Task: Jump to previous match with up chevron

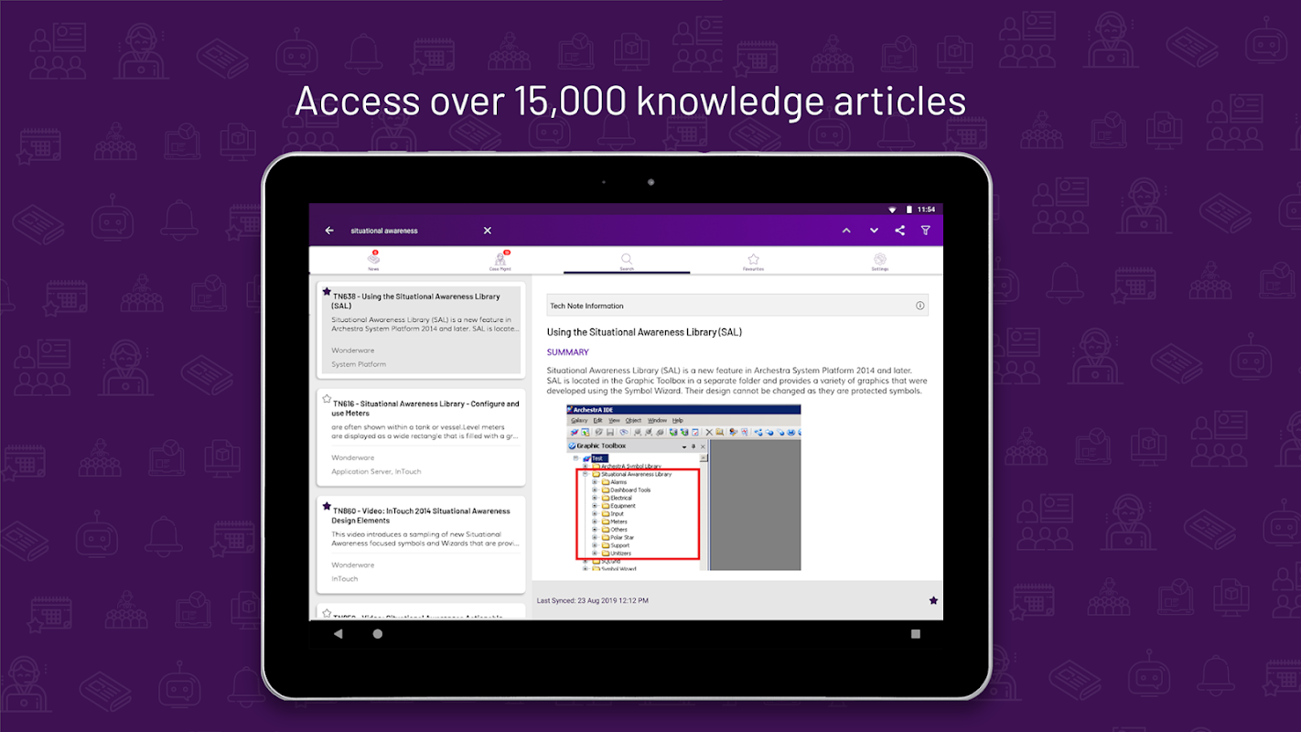Action: (846, 231)
